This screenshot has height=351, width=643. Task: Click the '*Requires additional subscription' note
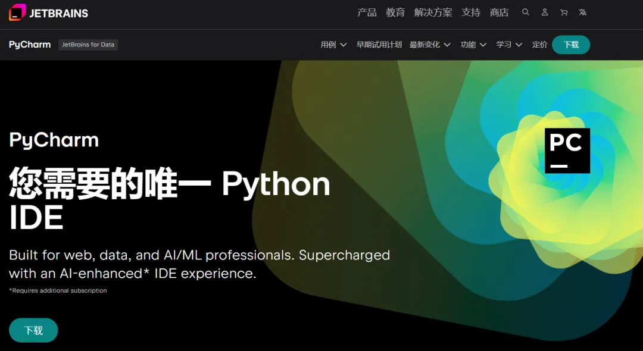pos(58,290)
